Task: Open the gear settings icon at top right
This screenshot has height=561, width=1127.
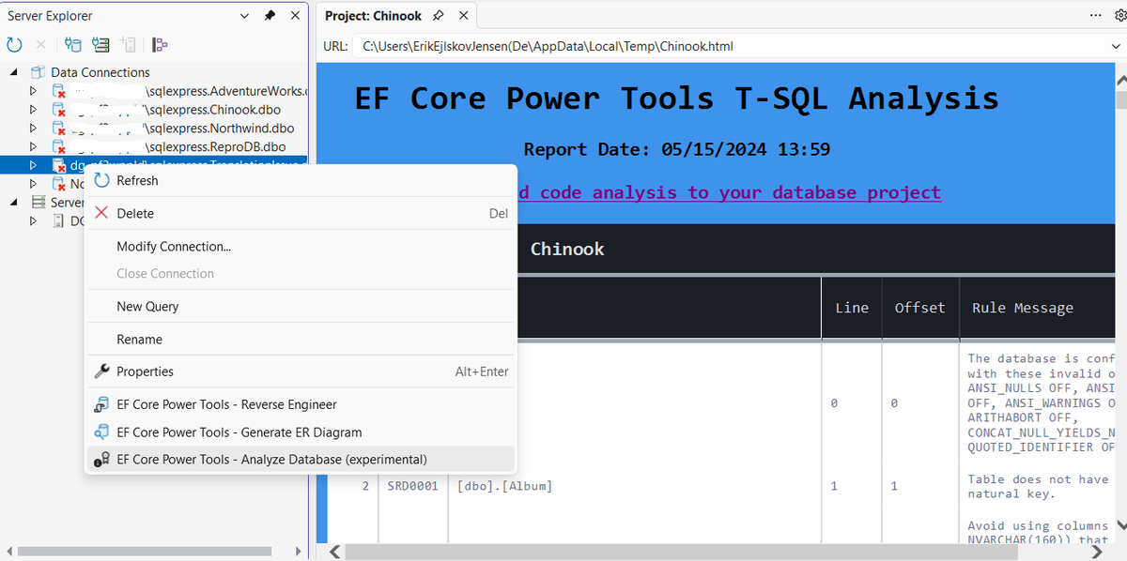Action: (1119, 15)
